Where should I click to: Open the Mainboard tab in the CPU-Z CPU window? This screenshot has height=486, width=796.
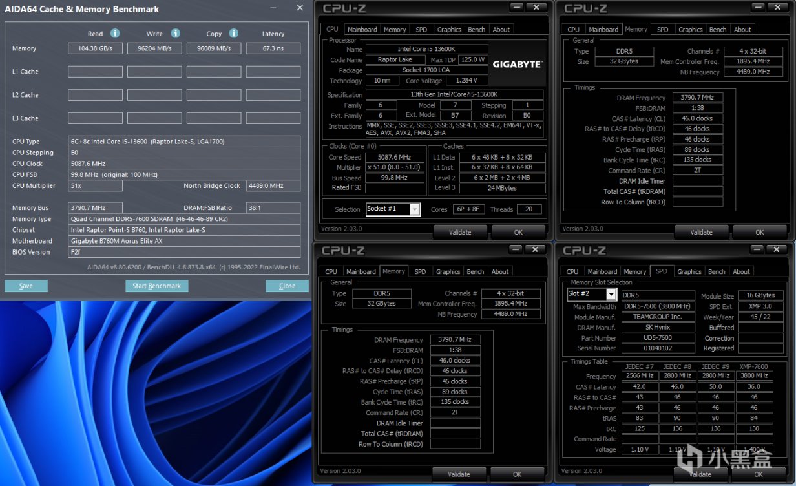[362, 30]
